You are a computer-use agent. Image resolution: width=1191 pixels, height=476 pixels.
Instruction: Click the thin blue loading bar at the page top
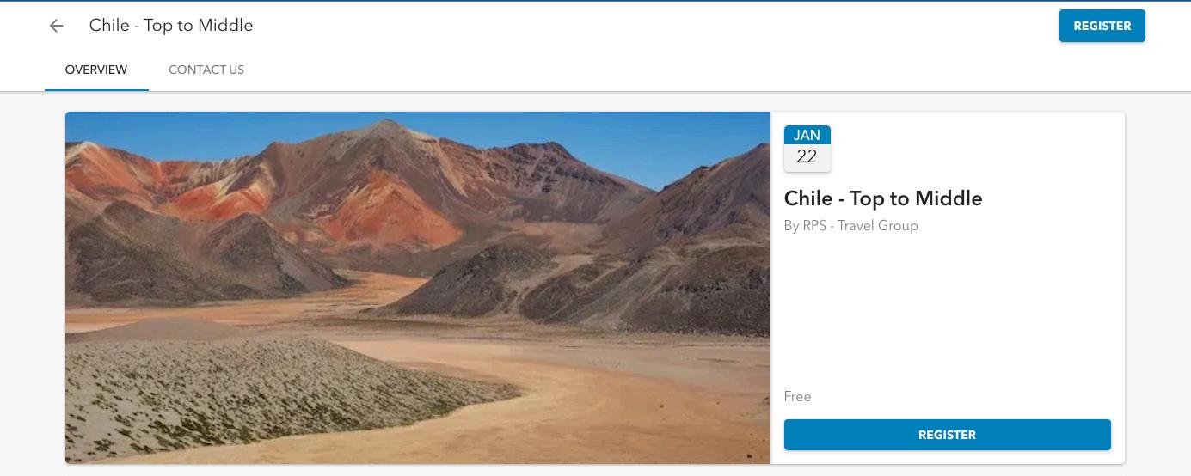click(595, 1)
